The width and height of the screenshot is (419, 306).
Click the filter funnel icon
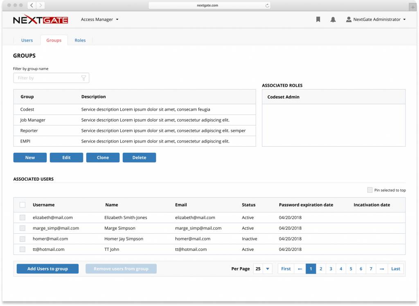pos(83,78)
